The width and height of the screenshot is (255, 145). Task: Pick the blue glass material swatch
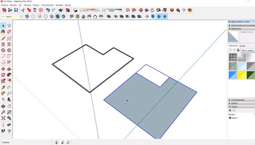pyautogui.click(x=233, y=75)
